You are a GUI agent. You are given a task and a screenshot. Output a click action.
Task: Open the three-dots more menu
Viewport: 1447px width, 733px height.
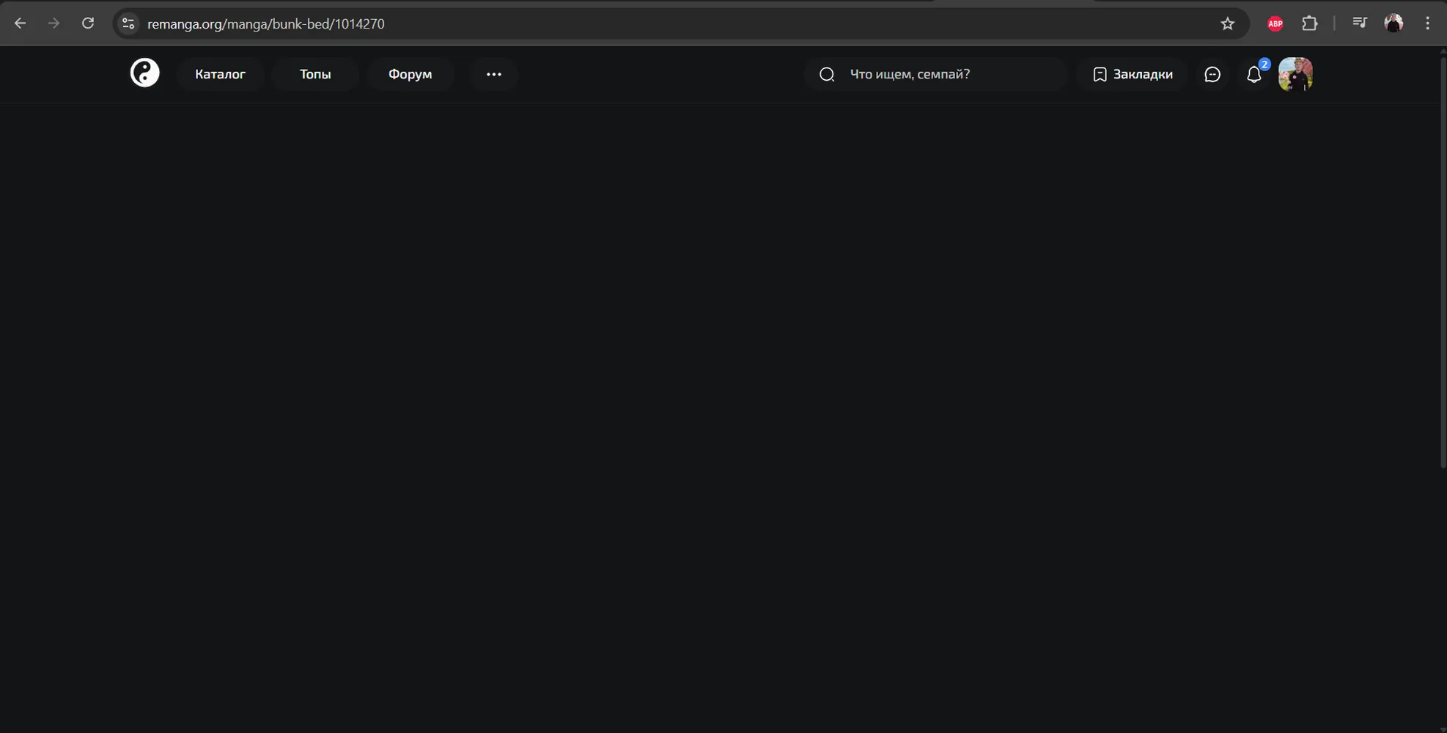tap(494, 74)
